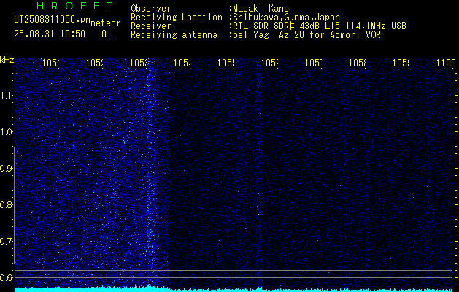Viewport: 459px width, 292px height.
Task: Click the 'Receiving Location' label
Action: (x=177, y=18)
